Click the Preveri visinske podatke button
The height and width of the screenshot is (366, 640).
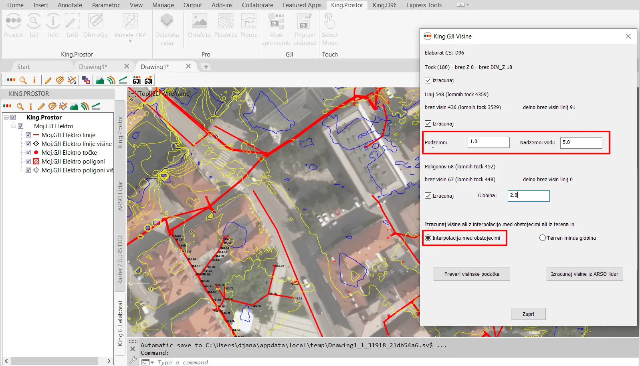click(472, 274)
